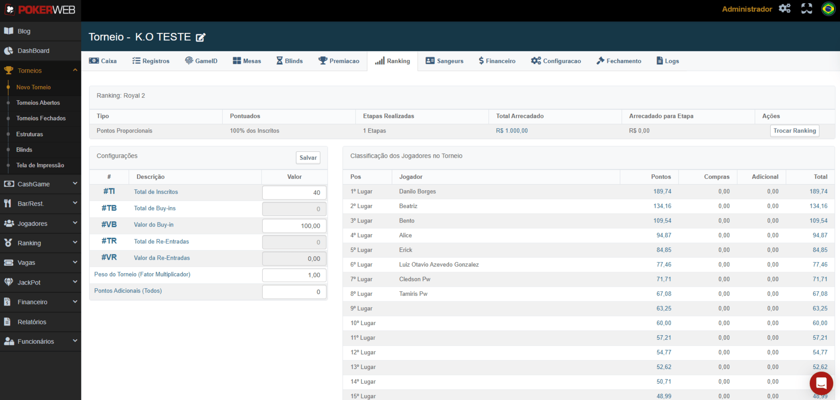This screenshot has width=840, height=400.
Task: Click the edit pencil icon beside K.O TESTE
Action: (200, 37)
